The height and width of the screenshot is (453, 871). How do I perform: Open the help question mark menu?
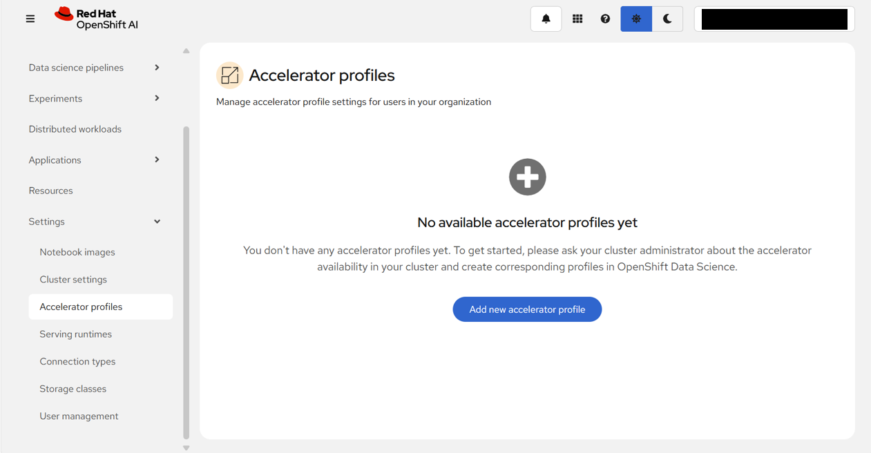[x=605, y=19]
